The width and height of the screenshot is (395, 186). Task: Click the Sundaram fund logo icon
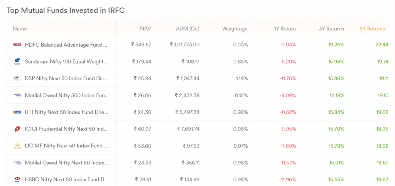pyautogui.click(x=17, y=62)
